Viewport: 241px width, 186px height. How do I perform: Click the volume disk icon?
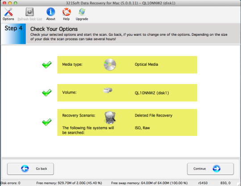pos(108,90)
